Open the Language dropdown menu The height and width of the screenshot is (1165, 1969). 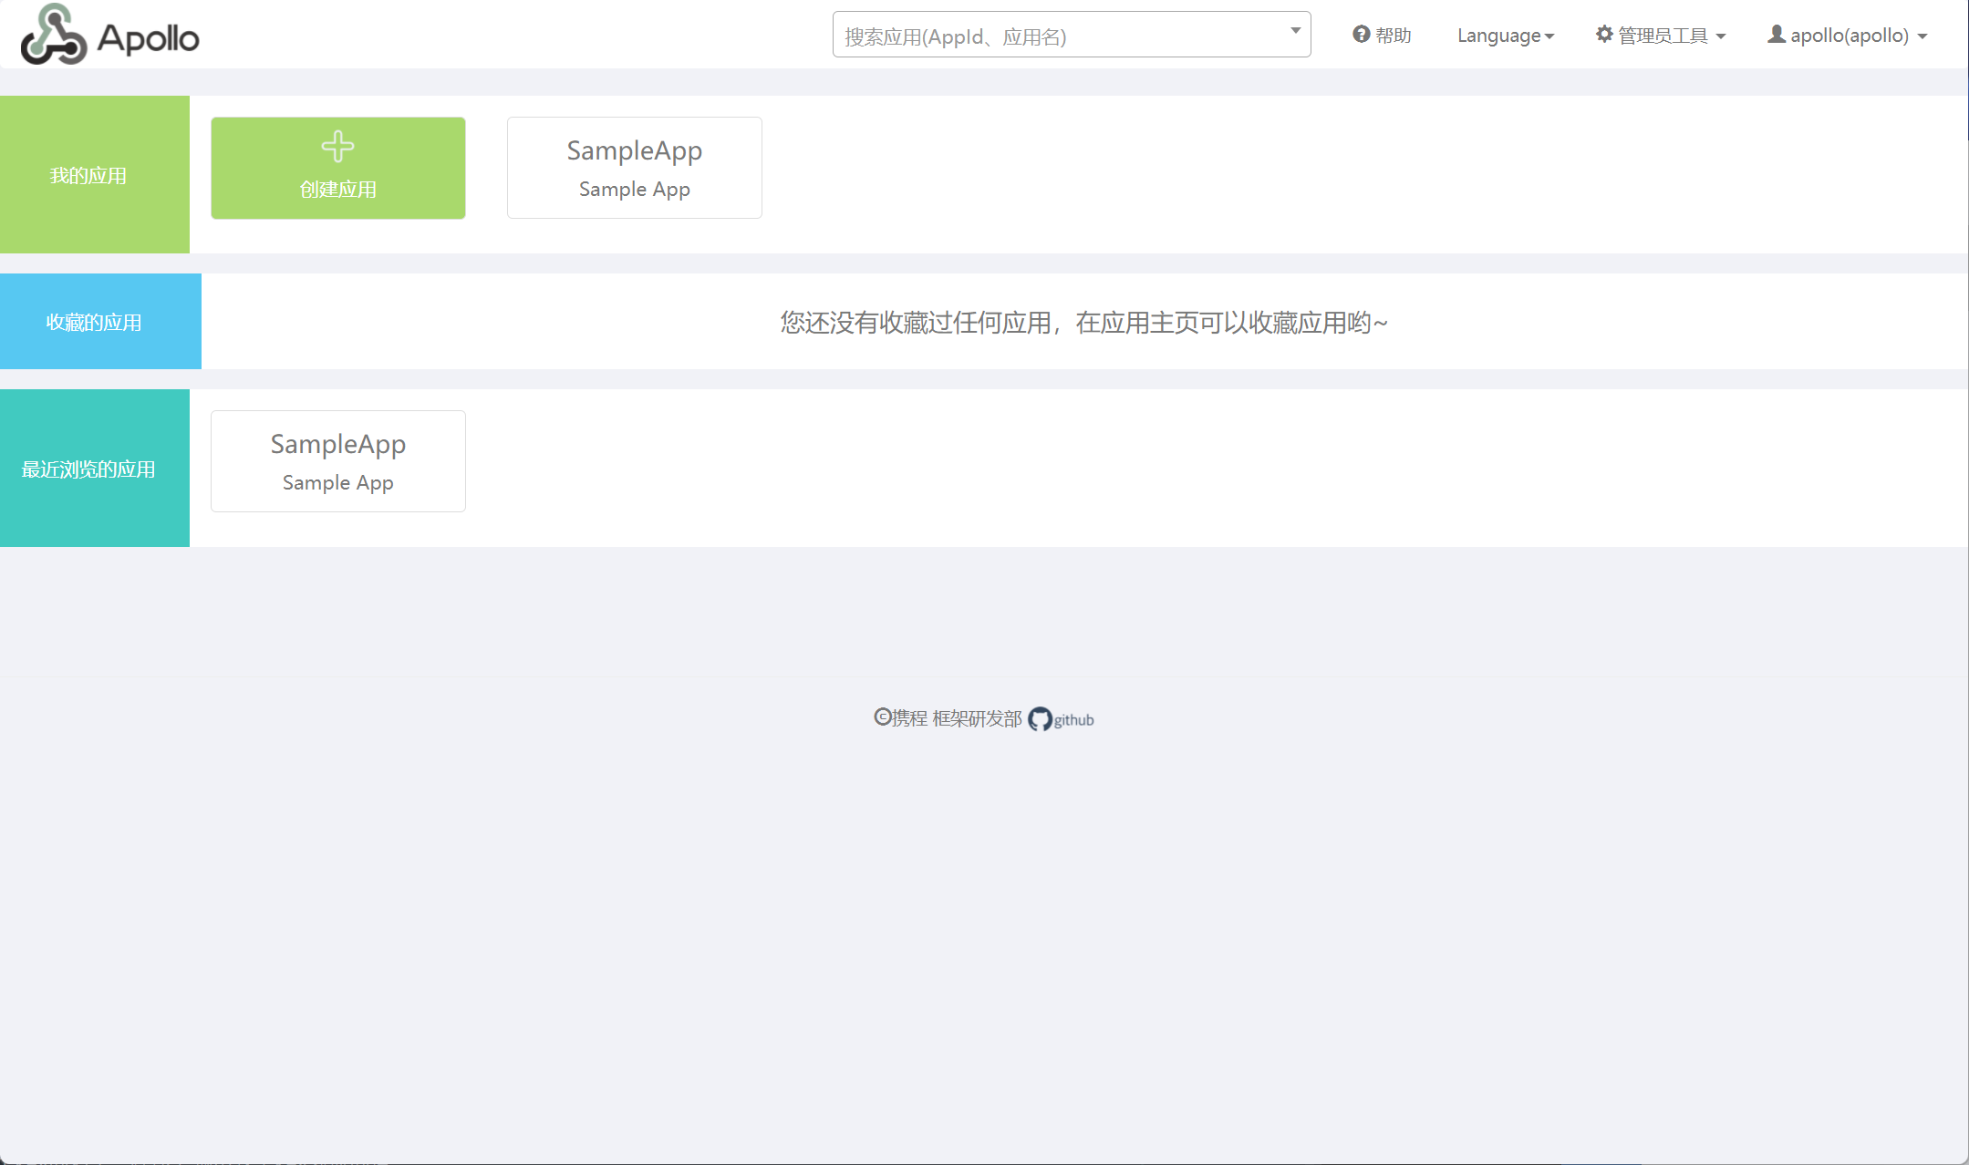(x=1505, y=36)
